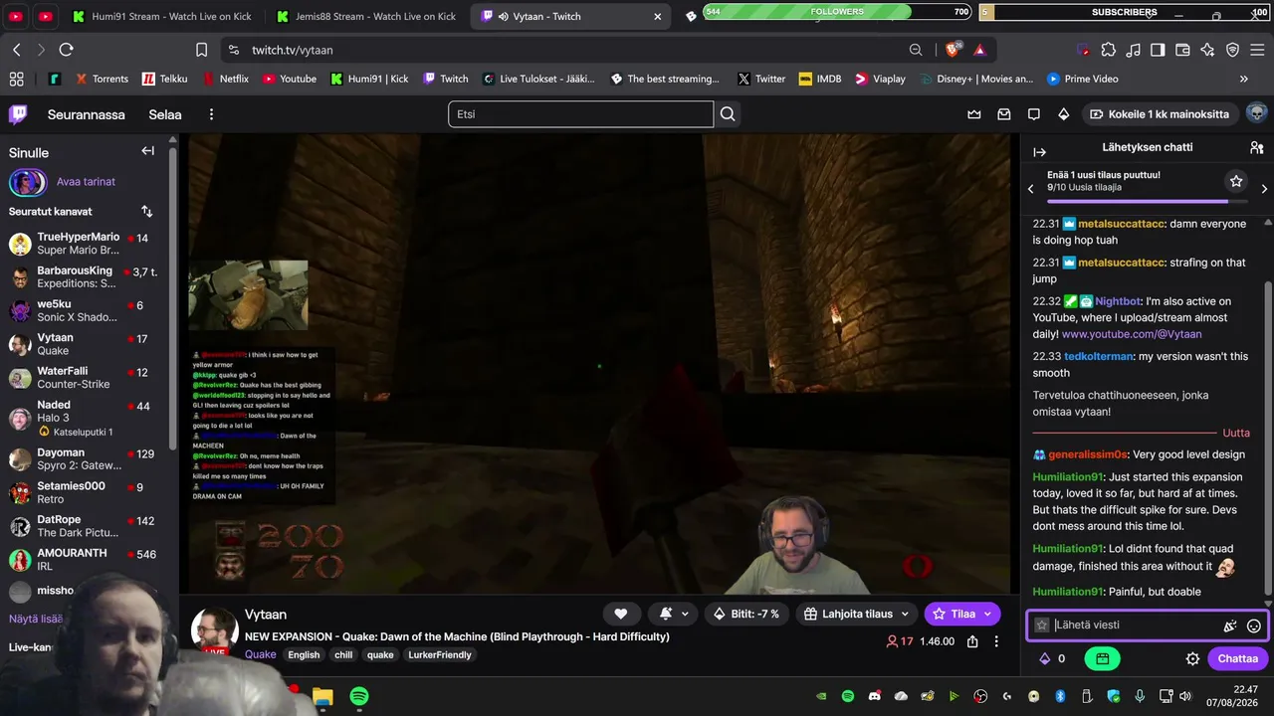
Task: Switch to Jemis88 Stream Kick tab
Action: 365,16
